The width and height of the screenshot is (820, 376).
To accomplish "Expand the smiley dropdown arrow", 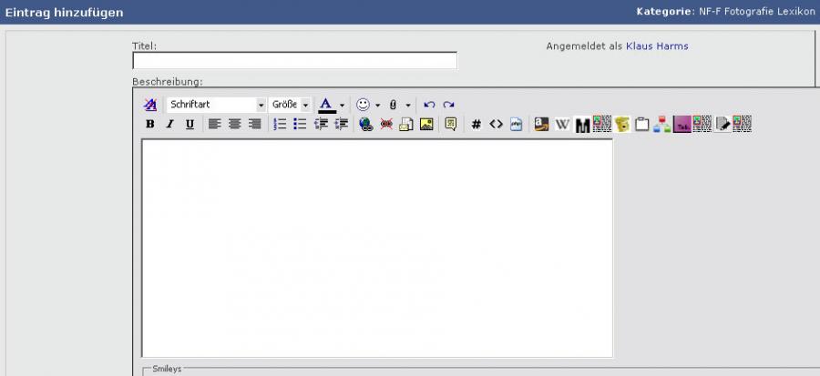I will pos(377,106).
